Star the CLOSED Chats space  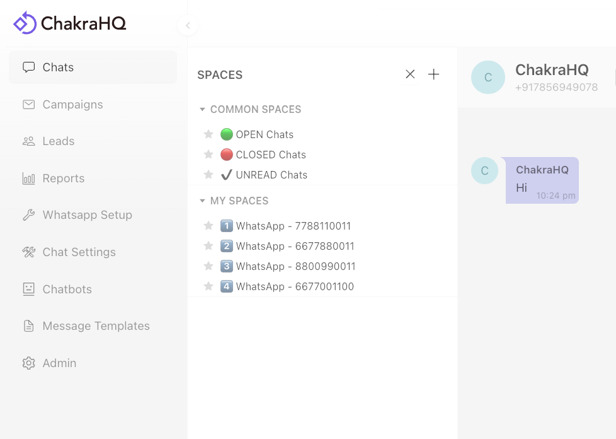click(208, 154)
